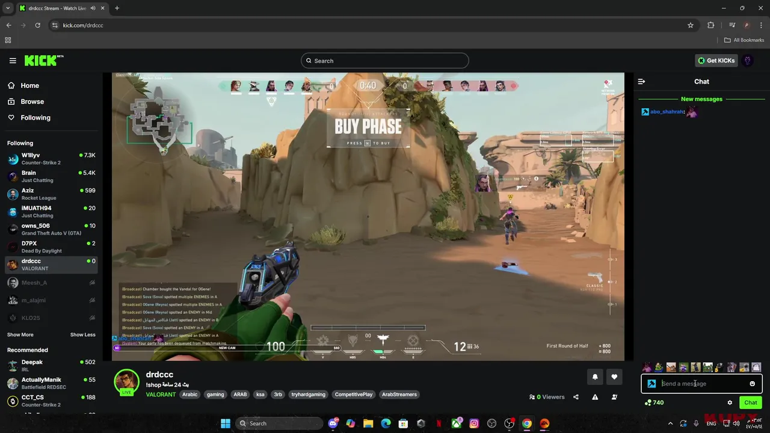Click the chat message input field
The width and height of the screenshot is (770, 433).
click(701, 384)
